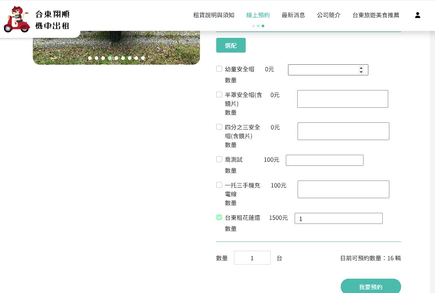Go to 線上預約 in navigation
435x293 pixels.
click(x=258, y=15)
